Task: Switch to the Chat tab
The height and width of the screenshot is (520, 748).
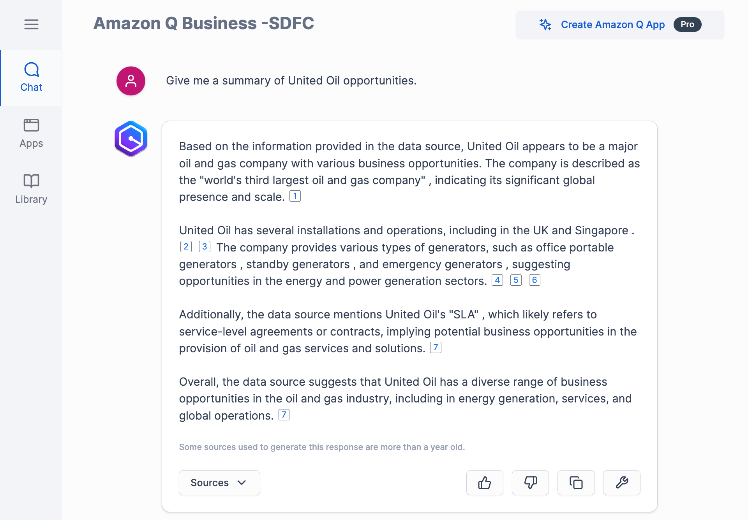Action: [x=31, y=78]
